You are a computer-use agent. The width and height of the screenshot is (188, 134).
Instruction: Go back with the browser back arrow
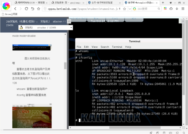(x=15, y=9)
